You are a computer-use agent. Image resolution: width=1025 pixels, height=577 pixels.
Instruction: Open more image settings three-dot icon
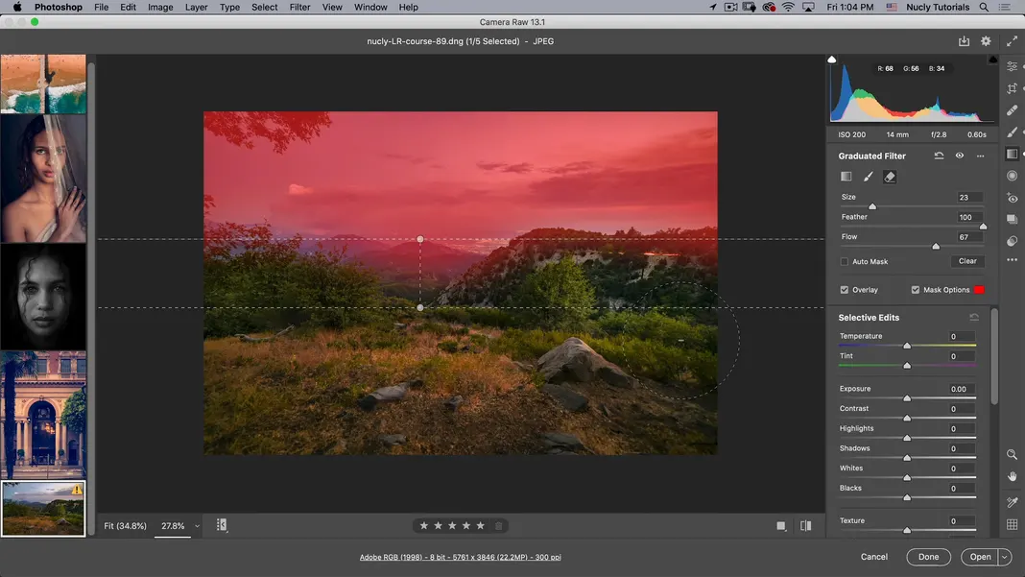[1012, 260]
